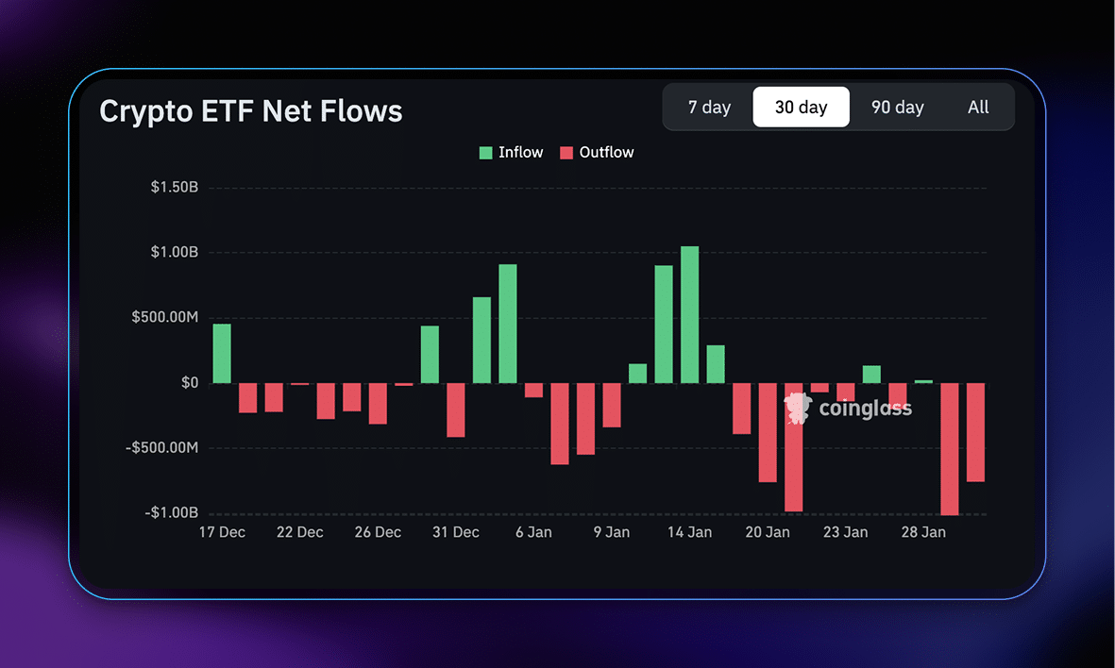The image size is (1115, 668).
Task: Click the large red outflow bar near 28 Jan
Action: click(950, 448)
